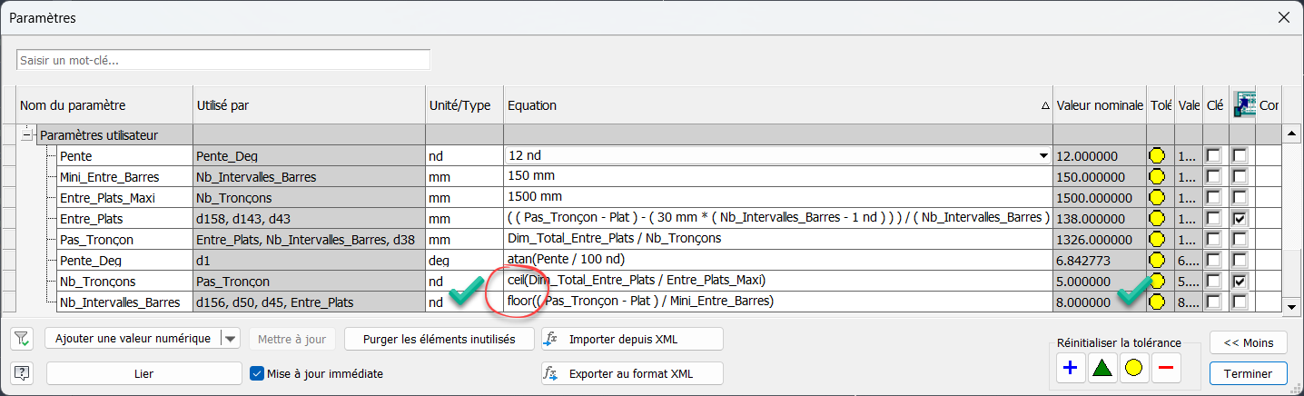Reset tolerance to median with green triangle

(x=1102, y=368)
